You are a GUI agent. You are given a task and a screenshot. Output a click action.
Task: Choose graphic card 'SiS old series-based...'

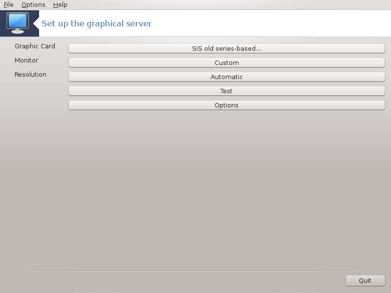227,48
